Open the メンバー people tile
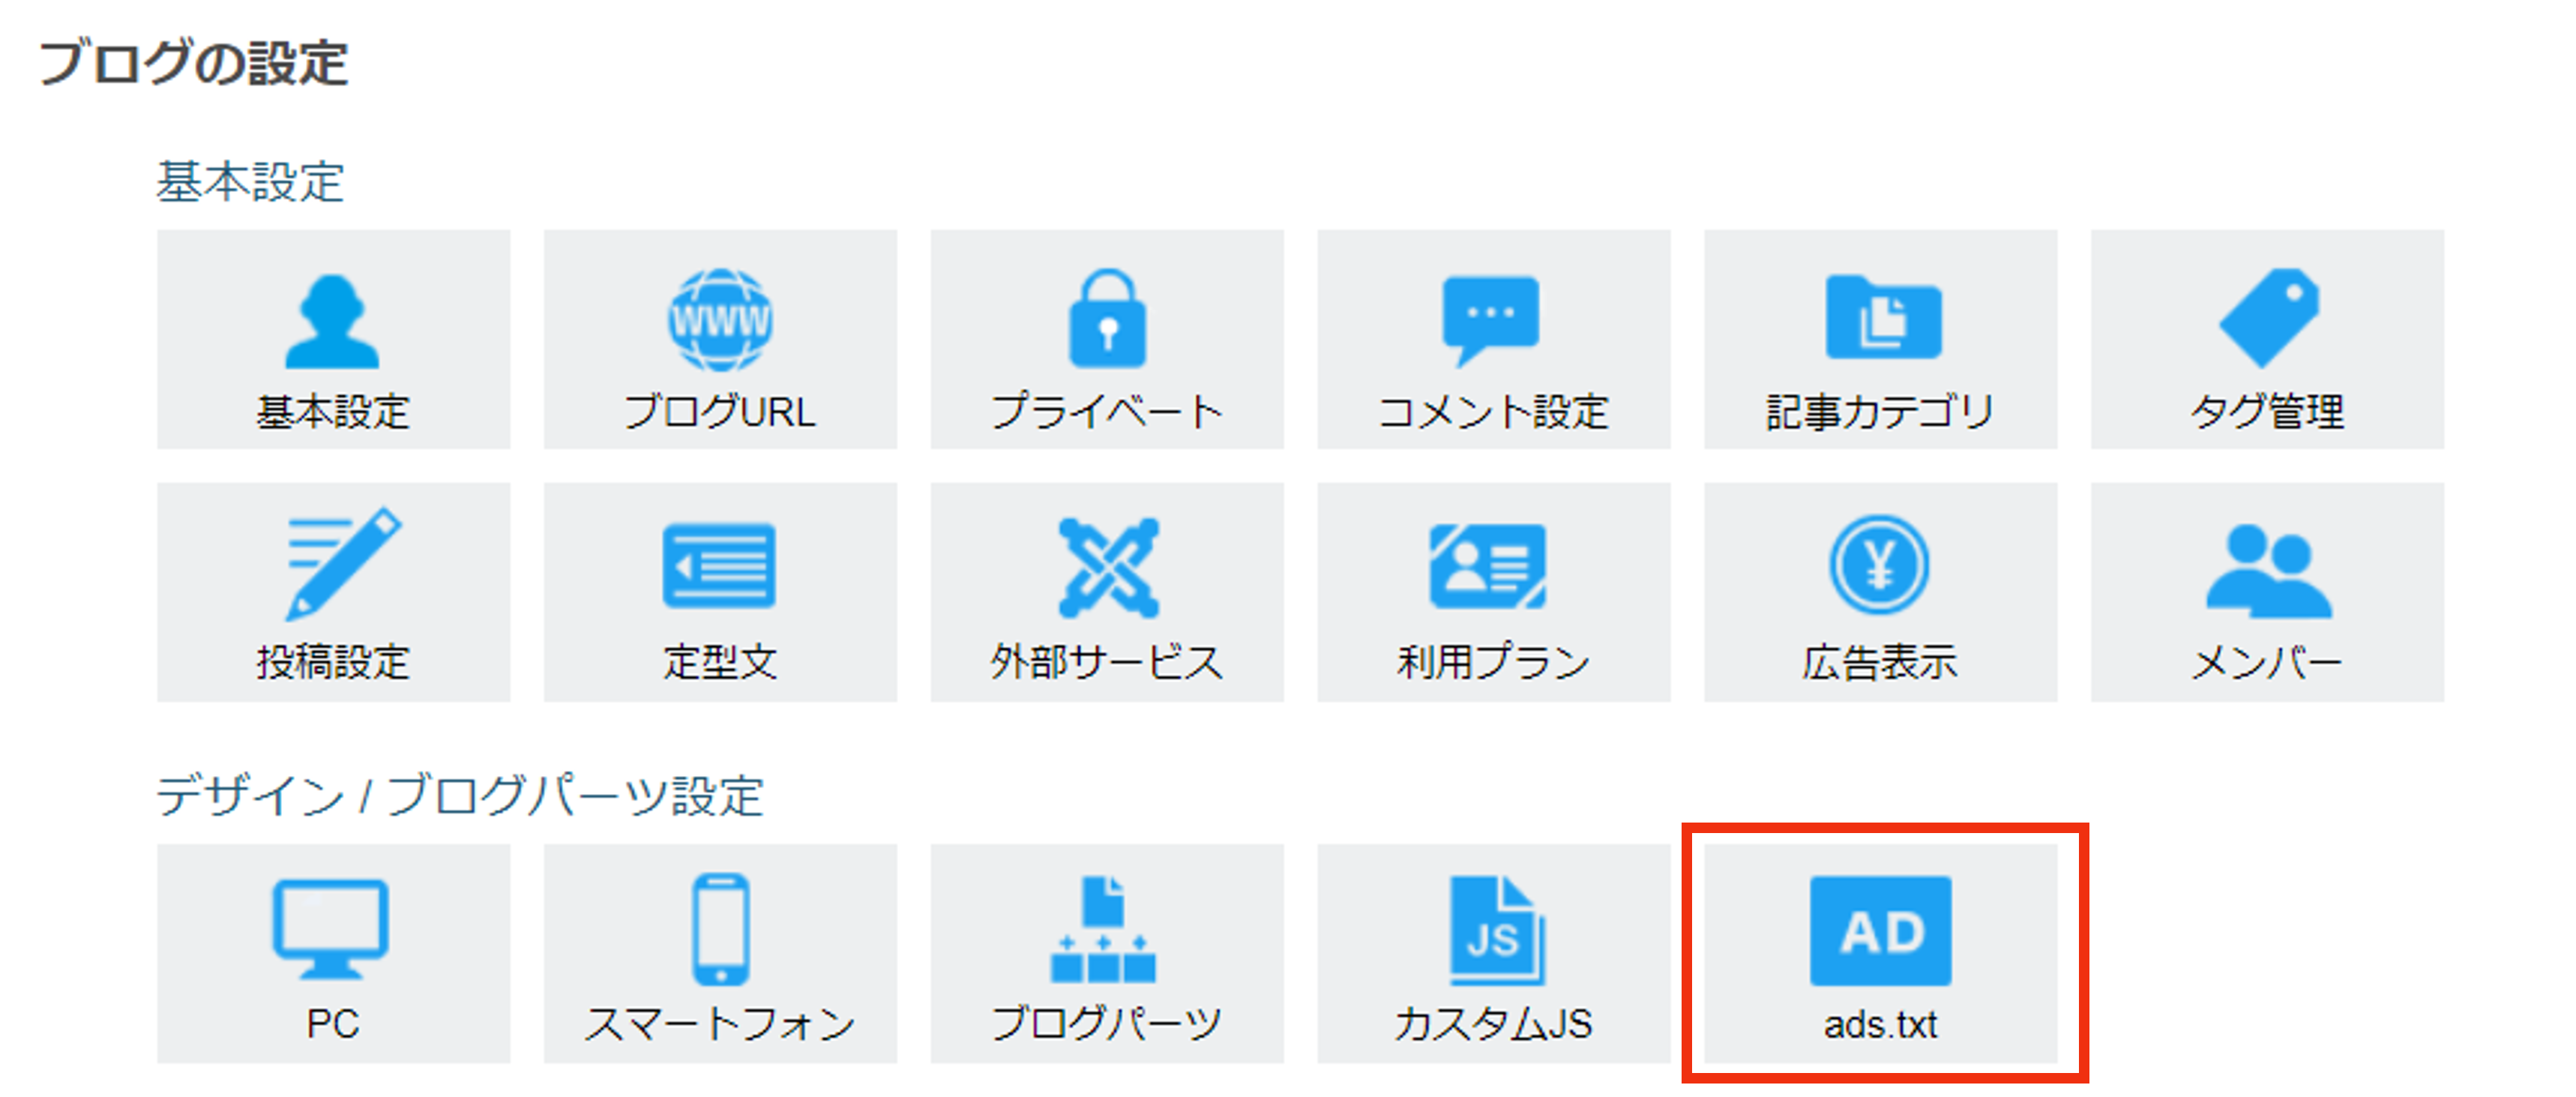The height and width of the screenshot is (1097, 2576). pyautogui.click(x=2268, y=592)
